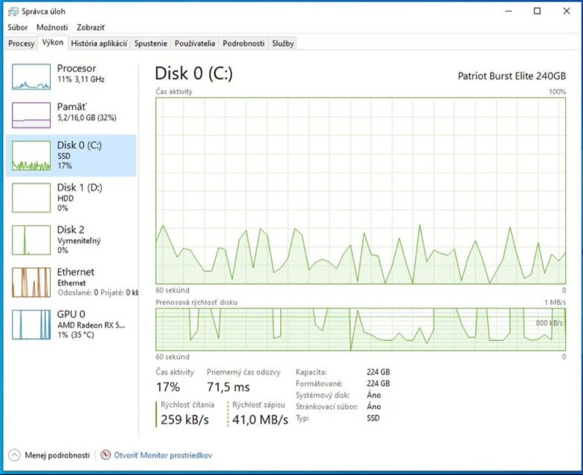Open Disk 1 (D:) HDD graph
Viewport: 583px width, 475px height.
(x=31, y=198)
